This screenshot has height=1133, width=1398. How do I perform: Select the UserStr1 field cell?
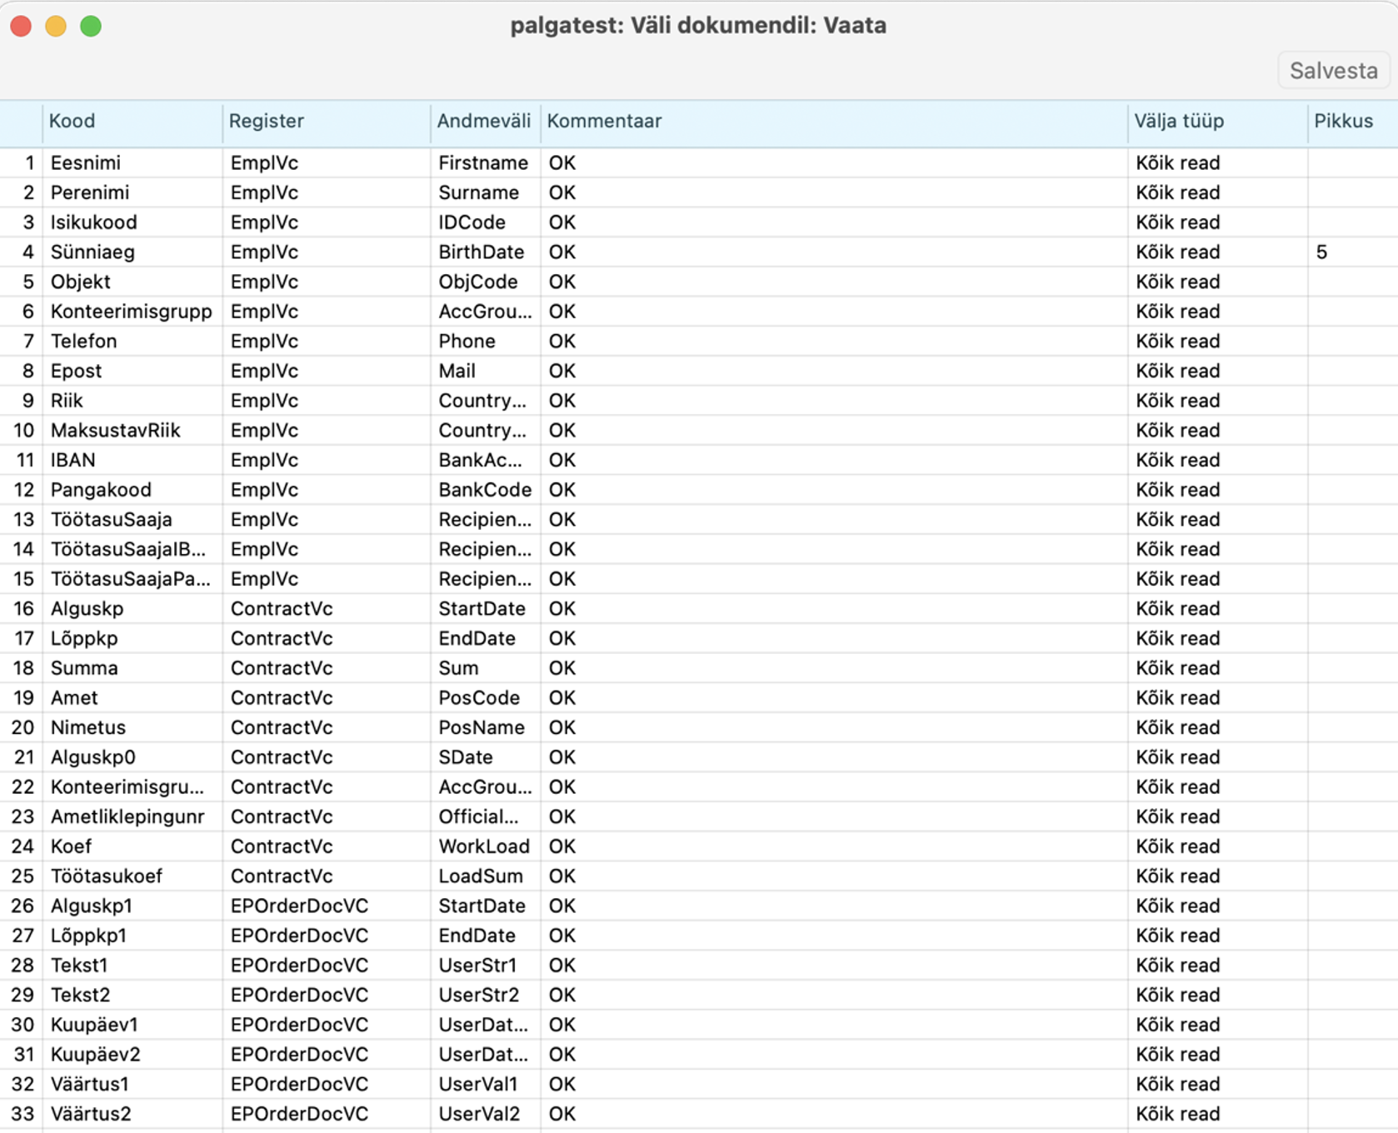[486, 966]
